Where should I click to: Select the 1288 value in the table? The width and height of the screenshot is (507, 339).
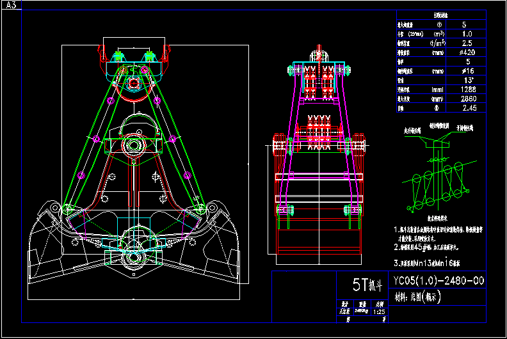pos(468,89)
